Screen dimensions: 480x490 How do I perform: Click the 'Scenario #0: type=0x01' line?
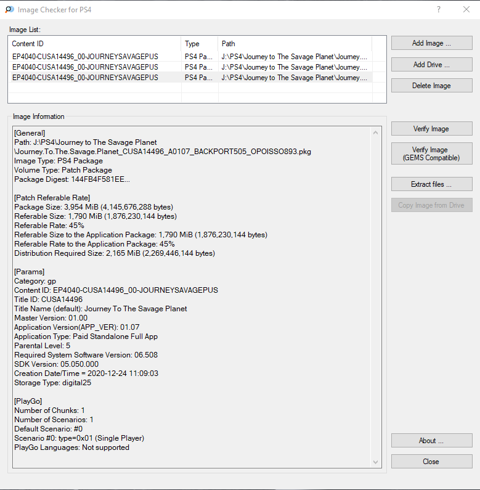click(79, 438)
